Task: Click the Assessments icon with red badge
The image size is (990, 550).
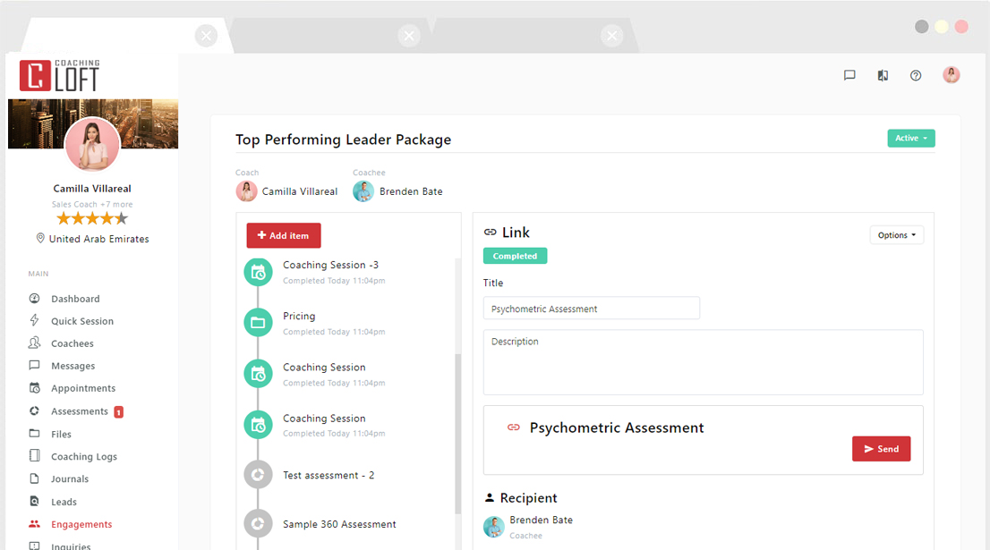Action: (x=32, y=410)
